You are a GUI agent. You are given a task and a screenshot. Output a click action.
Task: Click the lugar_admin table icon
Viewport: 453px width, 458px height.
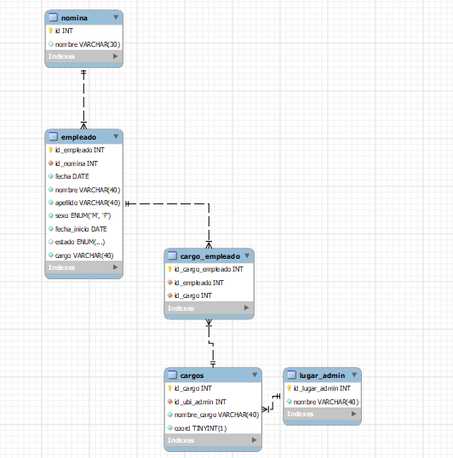(x=291, y=375)
